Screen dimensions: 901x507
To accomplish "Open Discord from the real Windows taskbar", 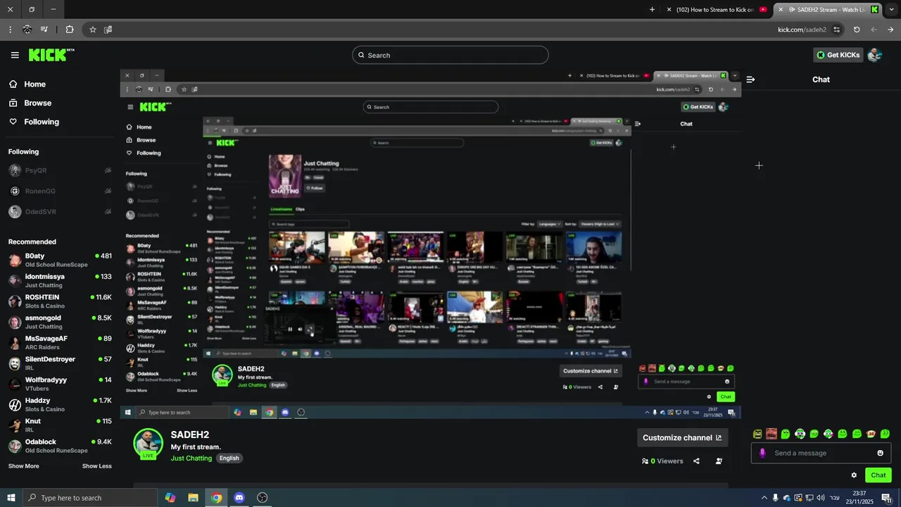I will [x=239, y=498].
